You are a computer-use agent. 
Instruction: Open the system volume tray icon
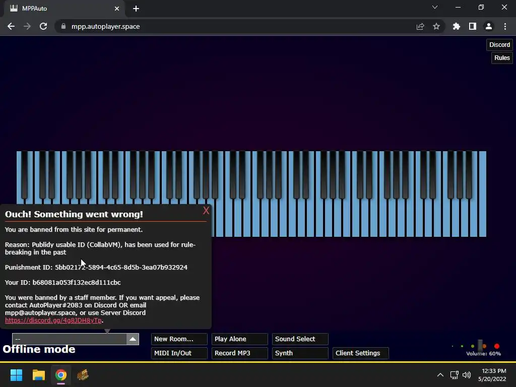(467, 375)
